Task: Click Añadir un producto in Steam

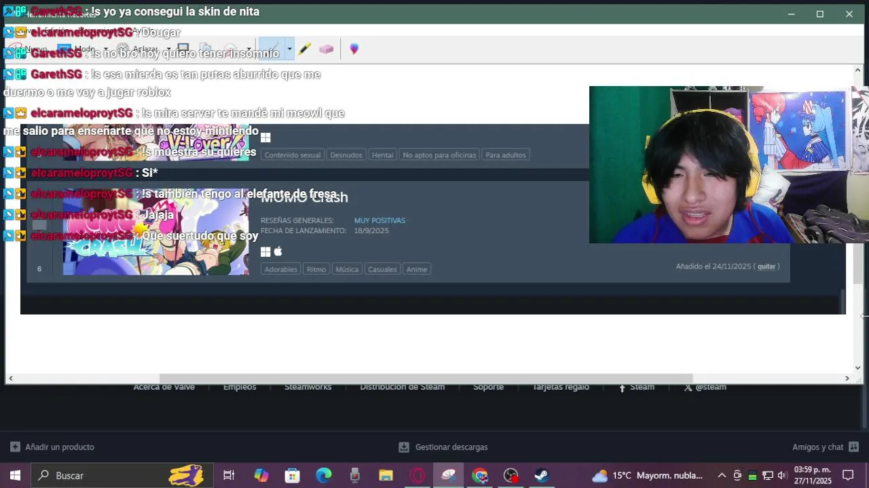Action: 52,447
